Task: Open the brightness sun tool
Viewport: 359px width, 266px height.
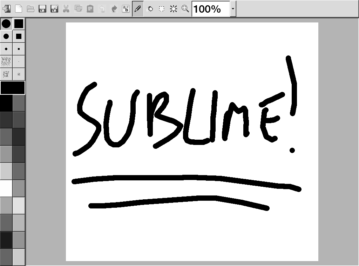Action: point(174,9)
